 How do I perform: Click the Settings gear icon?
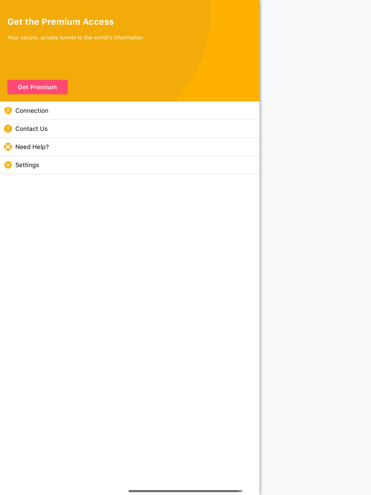(x=8, y=165)
